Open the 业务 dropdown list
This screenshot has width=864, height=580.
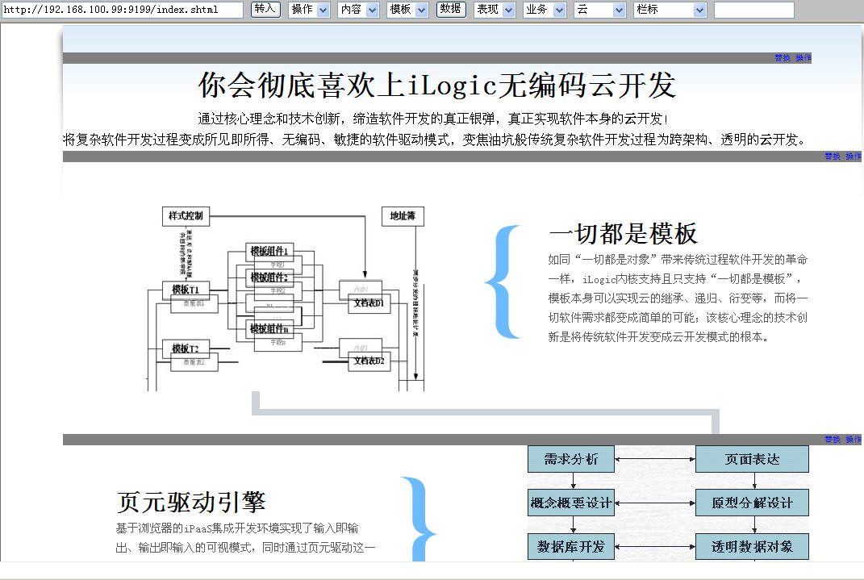click(x=544, y=10)
